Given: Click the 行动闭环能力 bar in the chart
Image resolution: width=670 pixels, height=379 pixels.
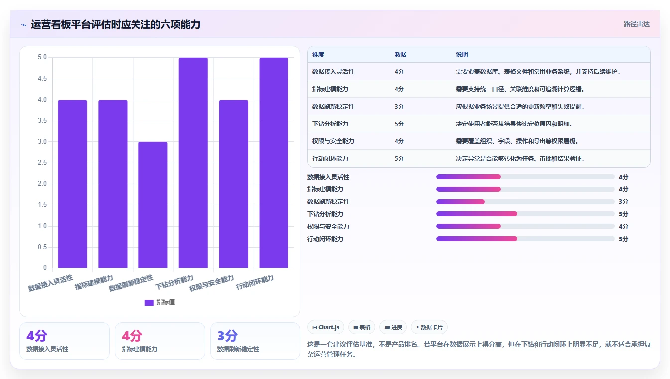Looking at the screenshot, I should (273, 163).
